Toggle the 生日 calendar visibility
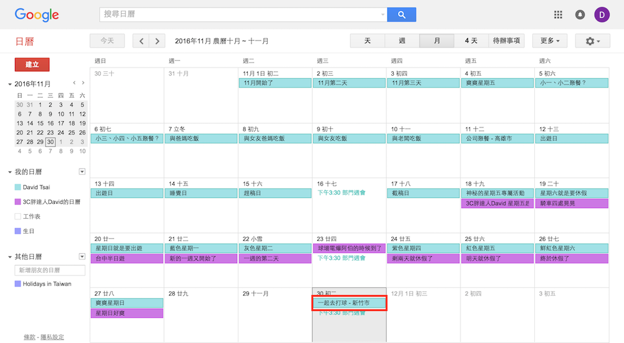 17,231
